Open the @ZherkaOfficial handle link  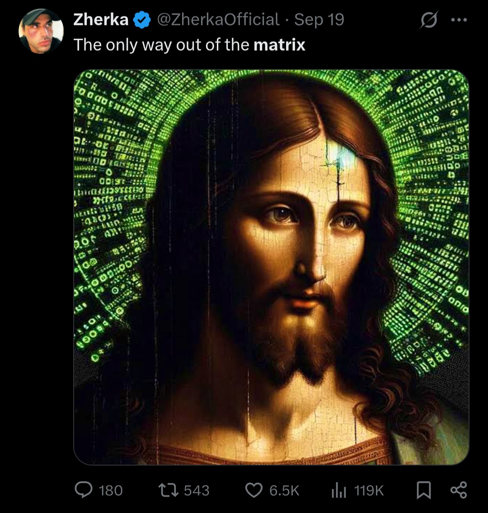(218, 19)
